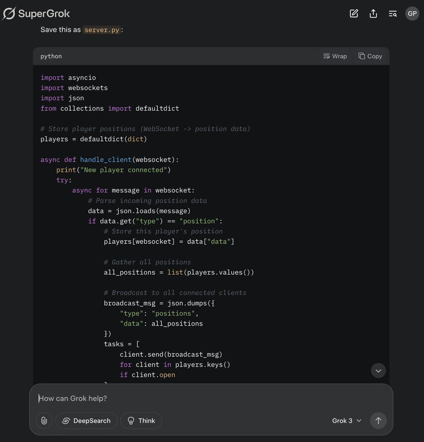
Task: Click 'from collections import defaultdict' line
Action: point(110,108)
